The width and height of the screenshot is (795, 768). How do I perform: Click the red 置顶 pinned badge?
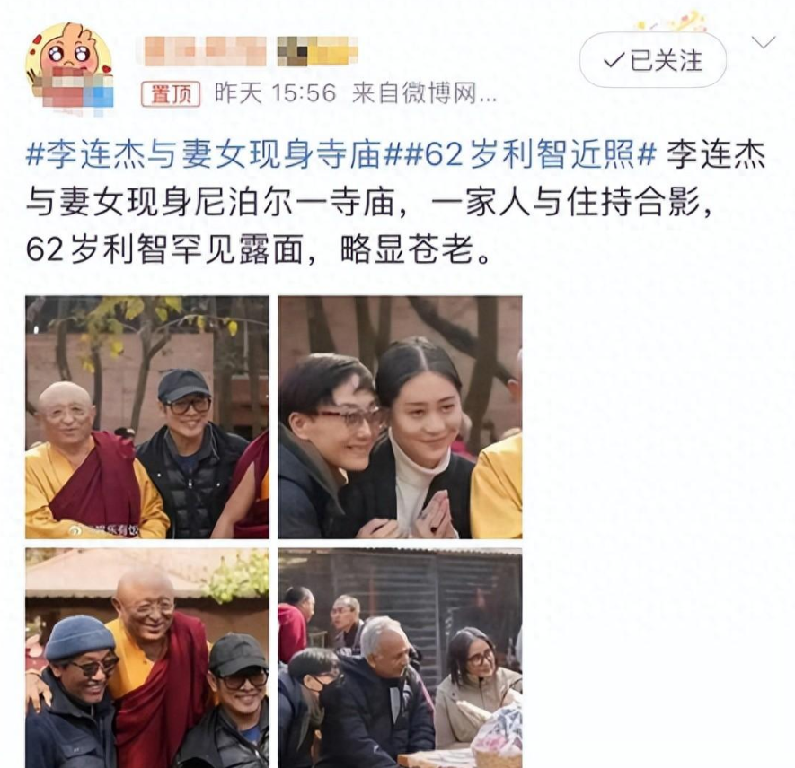(171, 93)
